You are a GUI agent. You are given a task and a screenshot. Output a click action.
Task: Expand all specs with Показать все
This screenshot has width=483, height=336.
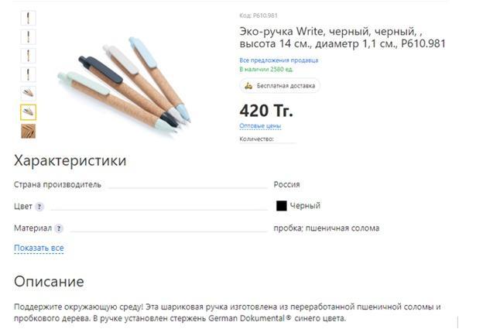[x=39, y=248]
